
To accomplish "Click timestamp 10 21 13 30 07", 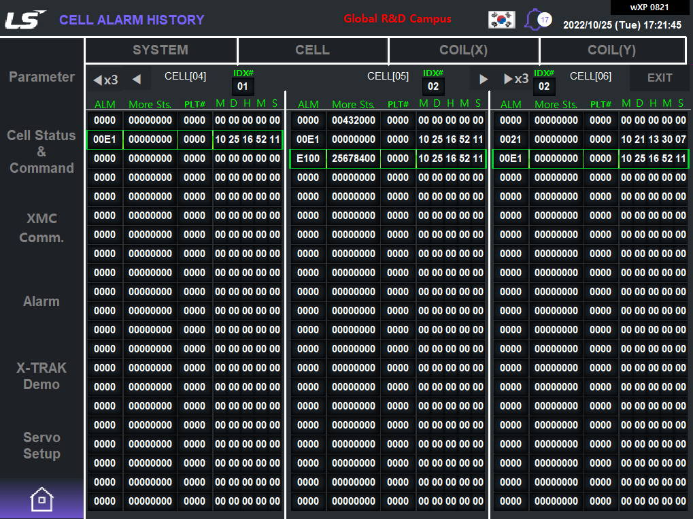I will coord(654,139).
